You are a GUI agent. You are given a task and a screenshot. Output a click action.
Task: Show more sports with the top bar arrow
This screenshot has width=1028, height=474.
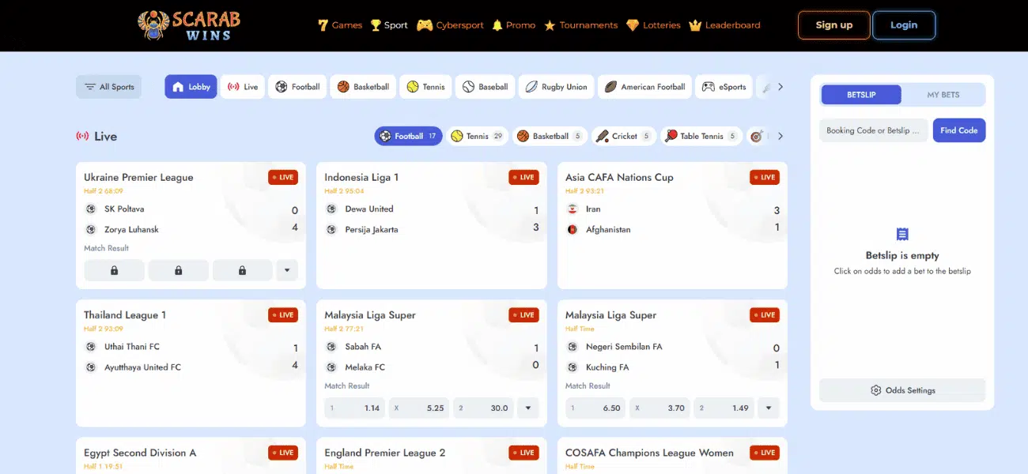[x=780, y=87]
